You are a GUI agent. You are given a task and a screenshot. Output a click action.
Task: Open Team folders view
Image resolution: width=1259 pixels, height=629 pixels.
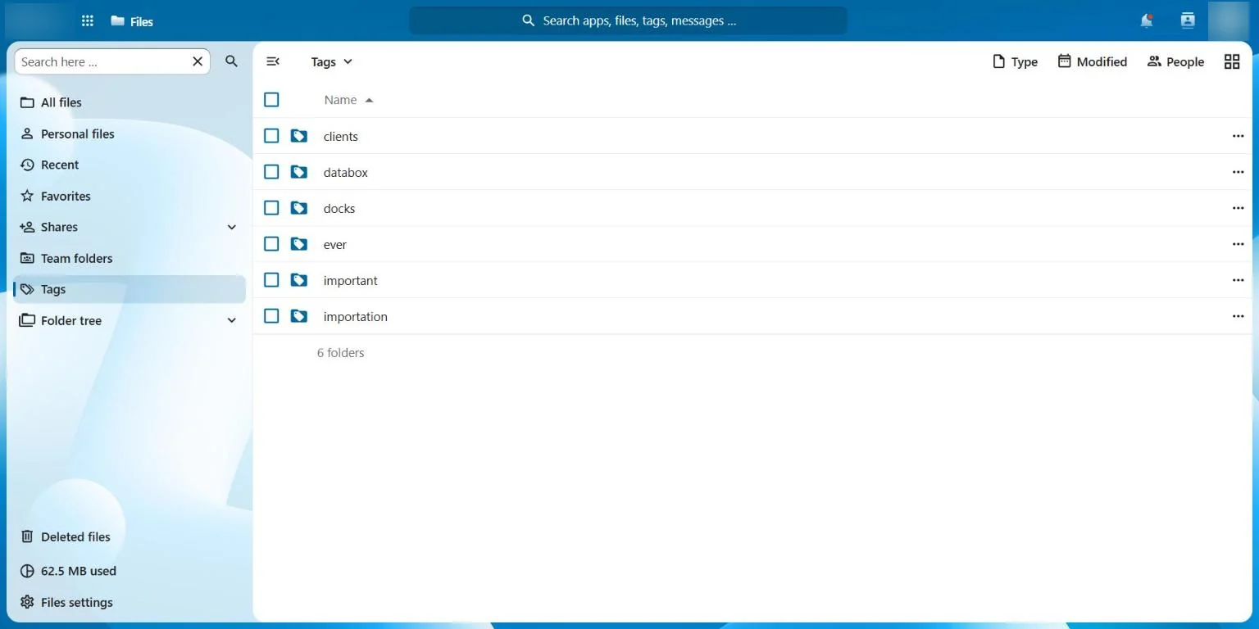click(130, 258)
